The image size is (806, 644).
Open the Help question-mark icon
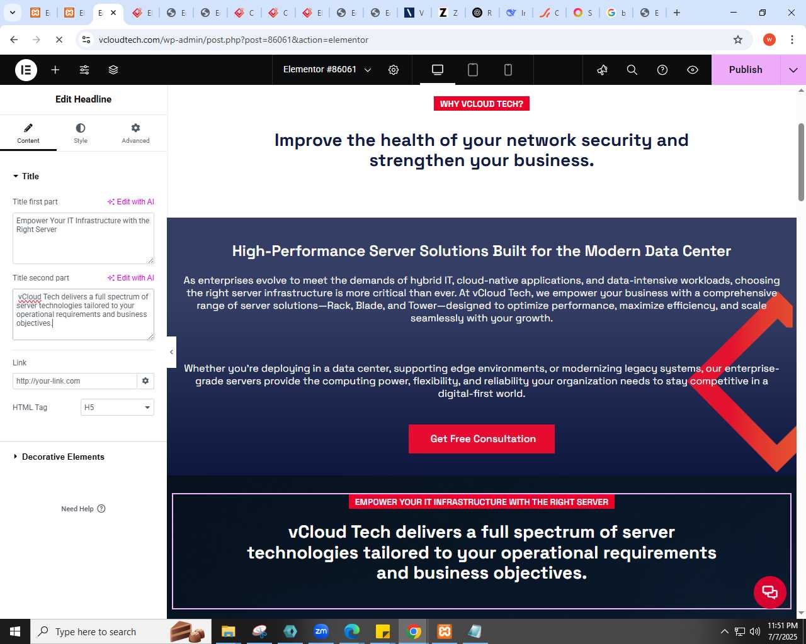click(662, 70)
